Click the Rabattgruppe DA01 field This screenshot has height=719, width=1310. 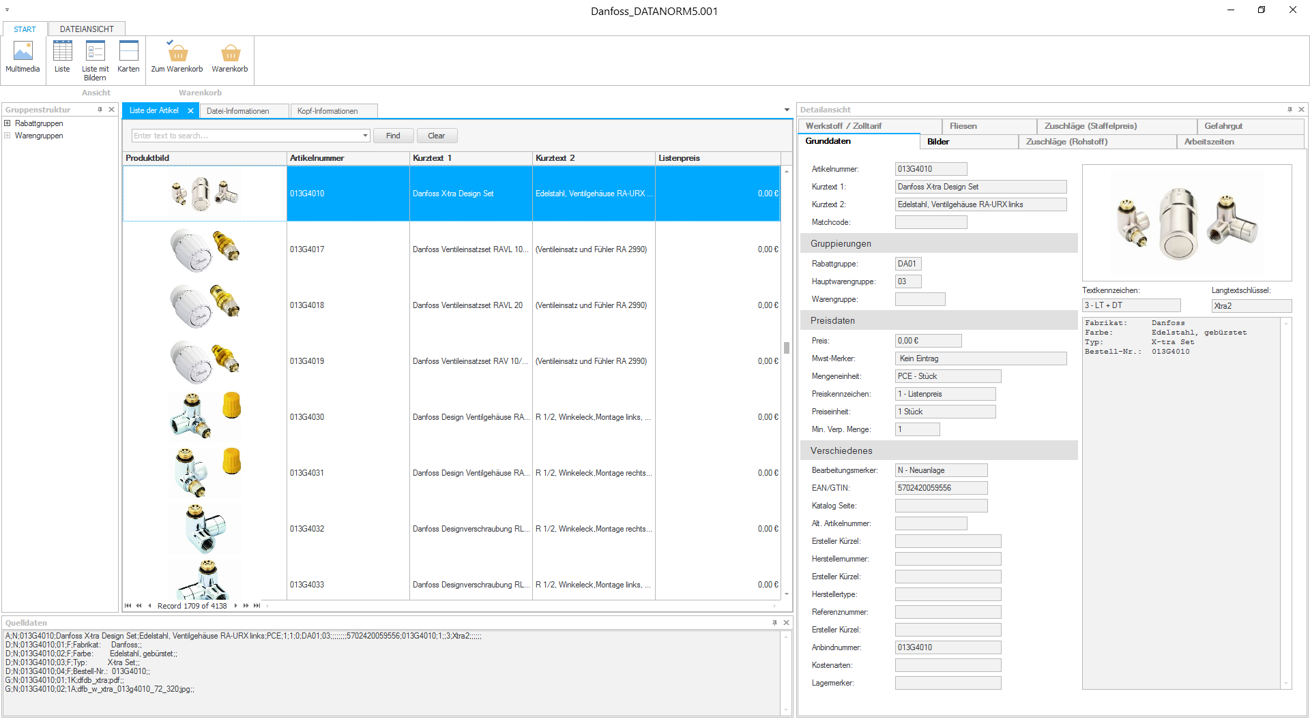[908, 264]
